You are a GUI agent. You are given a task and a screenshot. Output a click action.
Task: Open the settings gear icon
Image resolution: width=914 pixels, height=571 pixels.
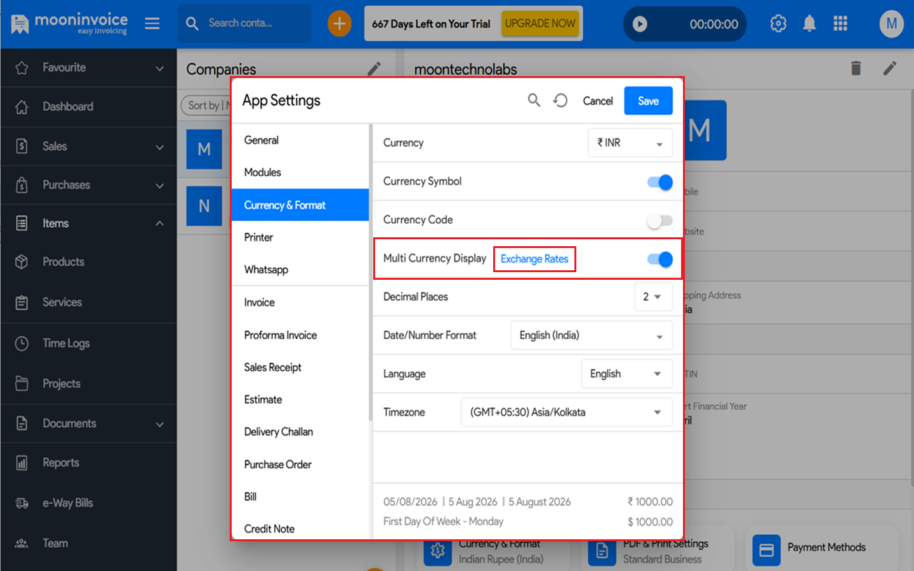pyautogui.click(x=778, y=23)
